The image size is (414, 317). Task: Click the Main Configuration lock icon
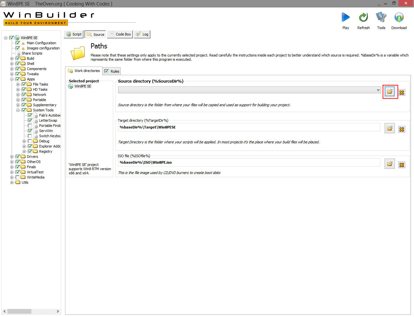[x=23, y=43]
